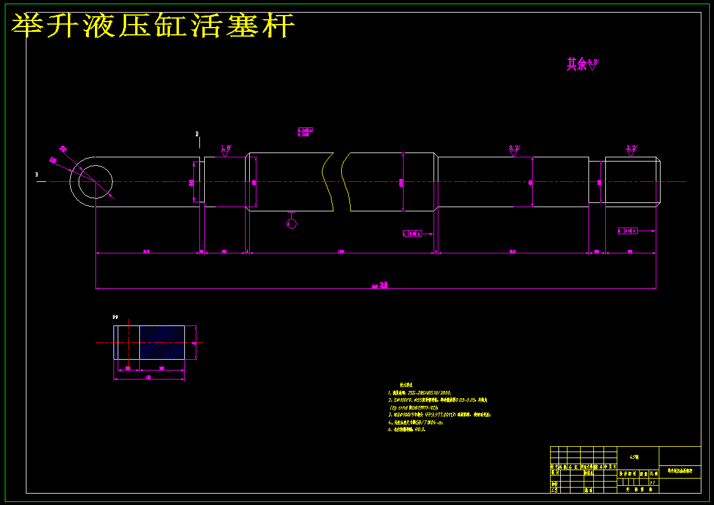Click technical requirement line about R0.3
The width and height of the screenshot is (714, 505).
point(407,429)
